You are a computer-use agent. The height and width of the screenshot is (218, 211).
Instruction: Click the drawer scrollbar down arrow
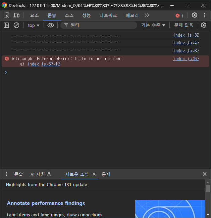208,215
